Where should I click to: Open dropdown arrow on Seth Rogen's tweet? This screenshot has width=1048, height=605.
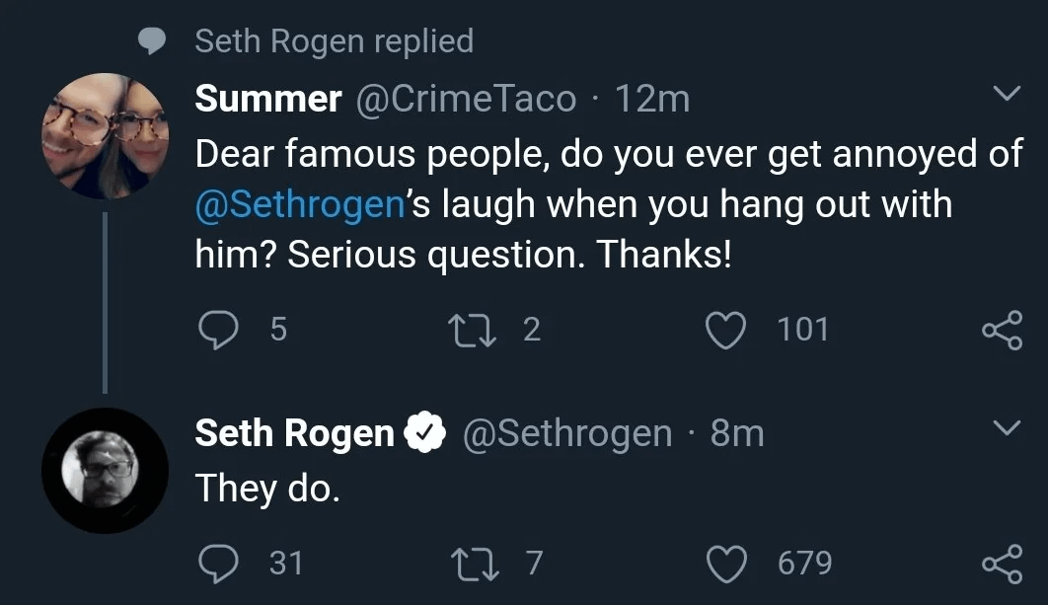(x=1005, y=429)
